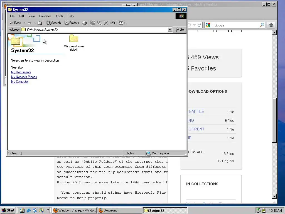Click the System32 taskbar button
The height and width of the screenshot is (214, 285).
[x=165, y=210]
